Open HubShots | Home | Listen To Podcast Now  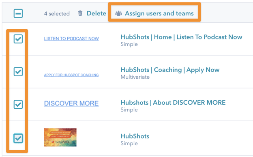click(x=181, y=37)
